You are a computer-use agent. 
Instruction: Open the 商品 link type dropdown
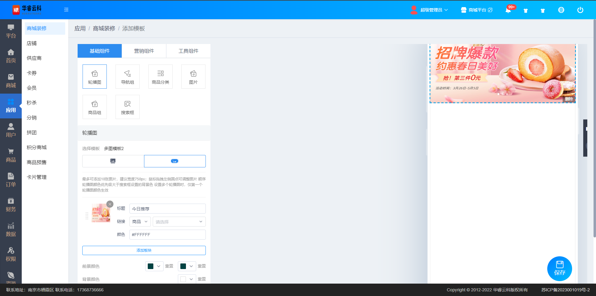pyautogui.click(x=140, y=222)
